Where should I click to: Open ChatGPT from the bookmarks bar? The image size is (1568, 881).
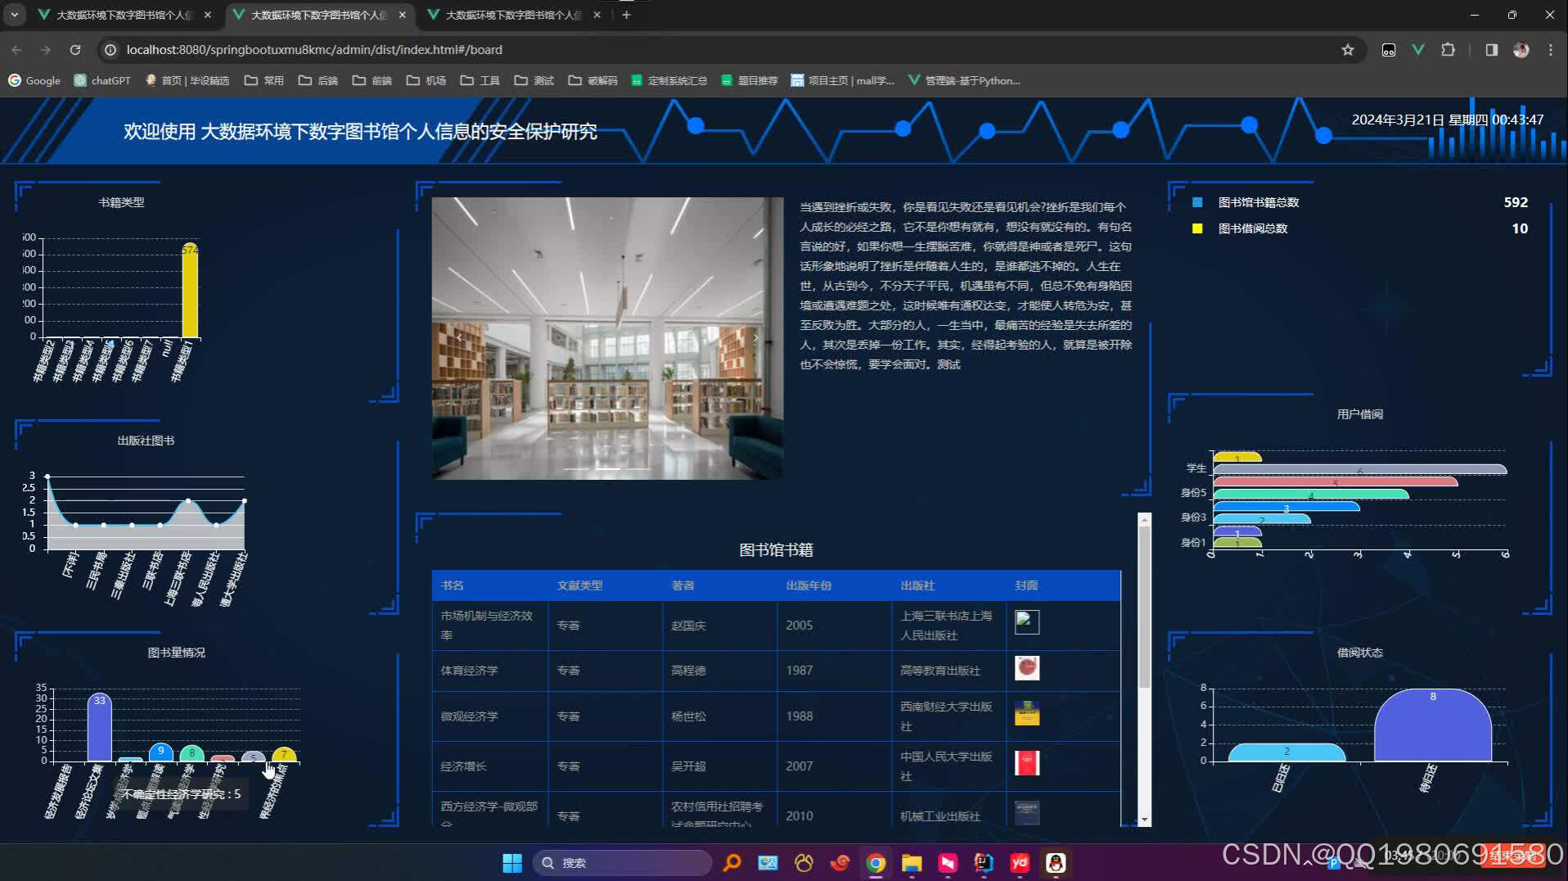101,80
